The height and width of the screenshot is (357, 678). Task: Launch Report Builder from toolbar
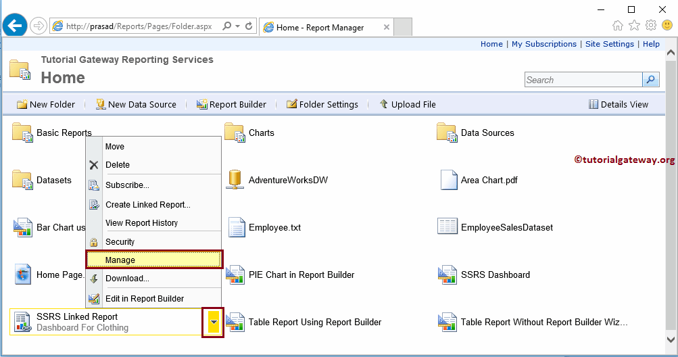pos(231,104)
